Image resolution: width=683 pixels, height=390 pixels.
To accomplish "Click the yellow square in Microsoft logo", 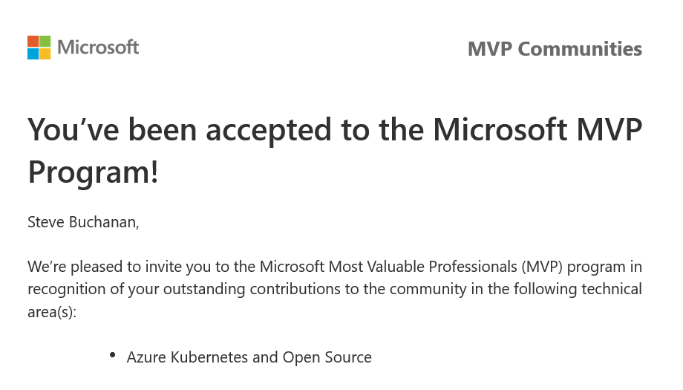I will click(45, 53).
